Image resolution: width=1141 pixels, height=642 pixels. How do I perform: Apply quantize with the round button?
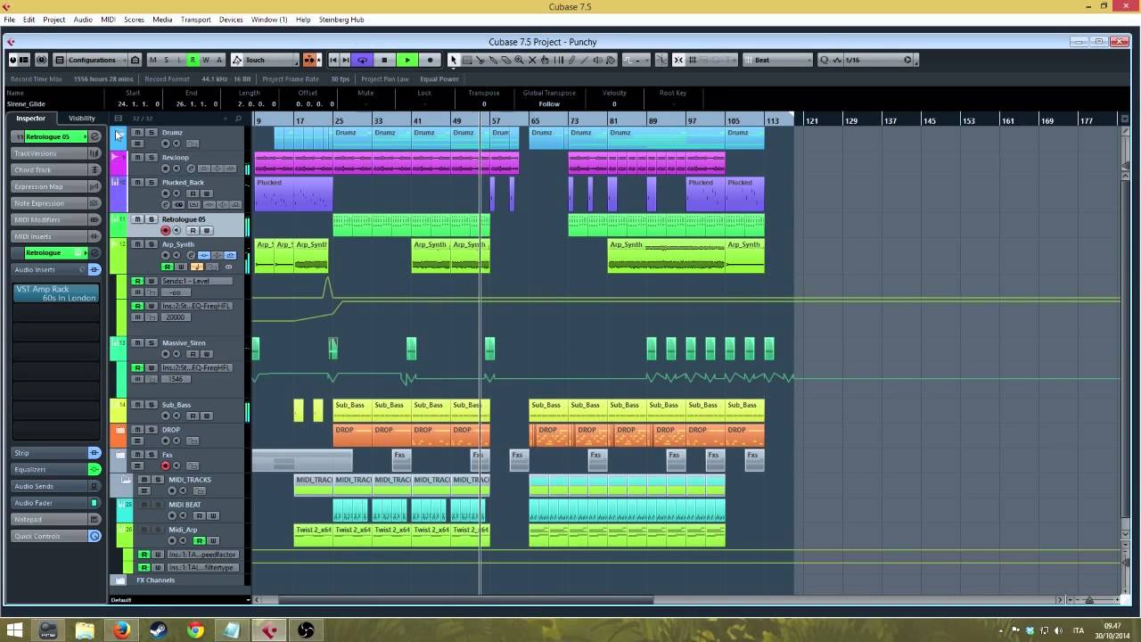coord(907,60)
